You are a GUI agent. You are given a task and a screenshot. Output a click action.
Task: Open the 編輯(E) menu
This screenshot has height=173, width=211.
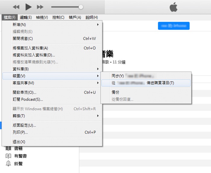26,18
